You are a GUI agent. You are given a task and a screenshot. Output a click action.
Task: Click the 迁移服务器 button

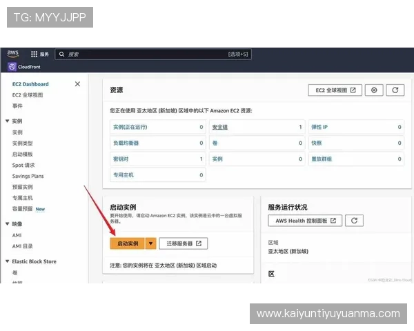[184, 243]
